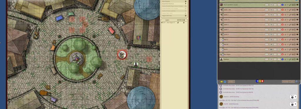The width and height of the screenshot is (301, 109).
Task: Toggle Hawkeye row's blue faction icon
Action: point(282,59)
